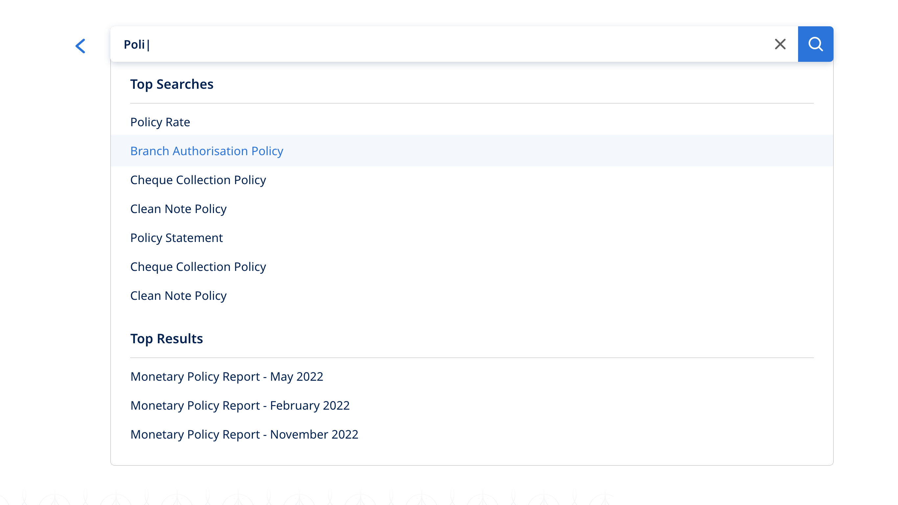Clear the search text with X icon
Viewport: 898px width, 505px height.
[780, 44]
